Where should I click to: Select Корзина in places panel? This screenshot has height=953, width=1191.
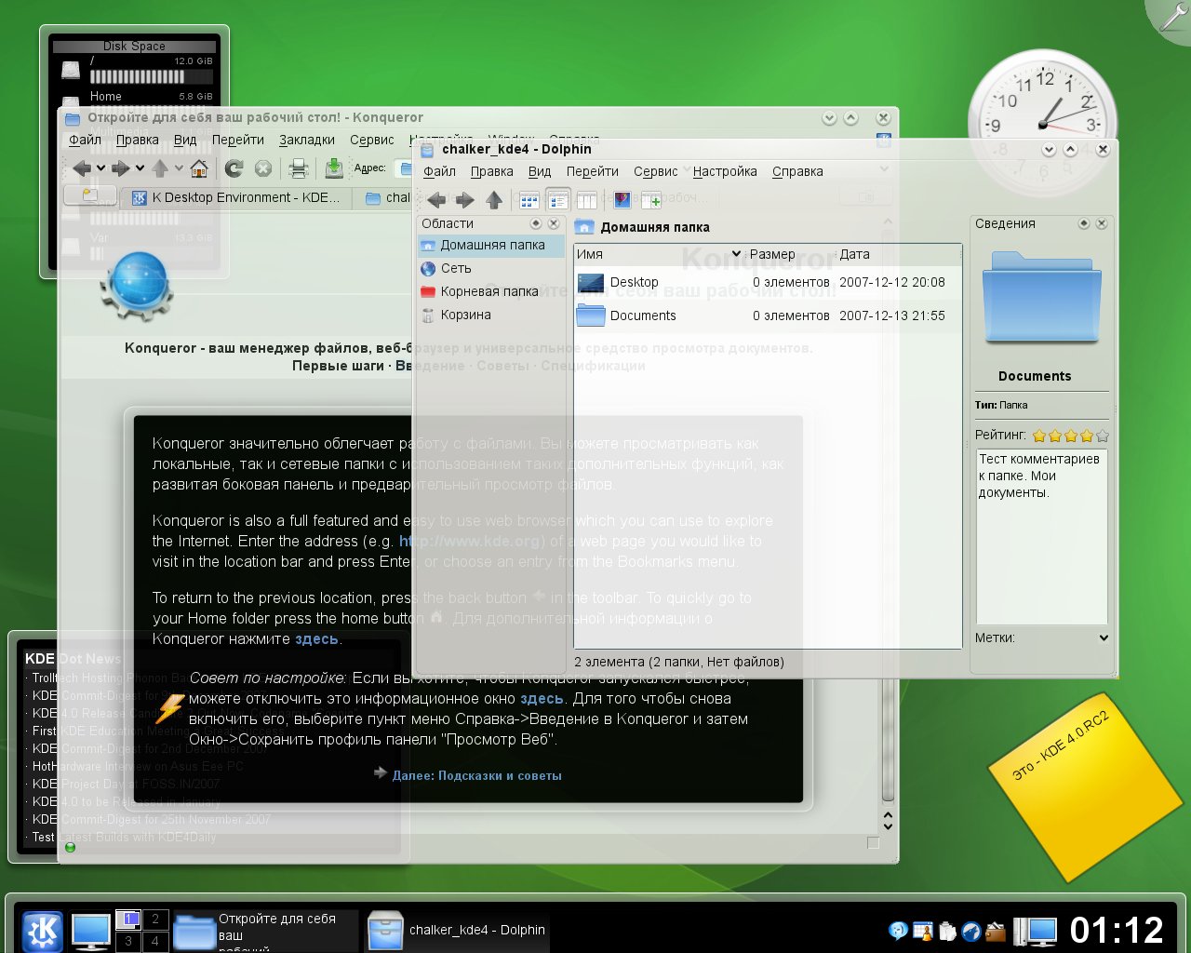pyautogui.click(x=490, y=315)
